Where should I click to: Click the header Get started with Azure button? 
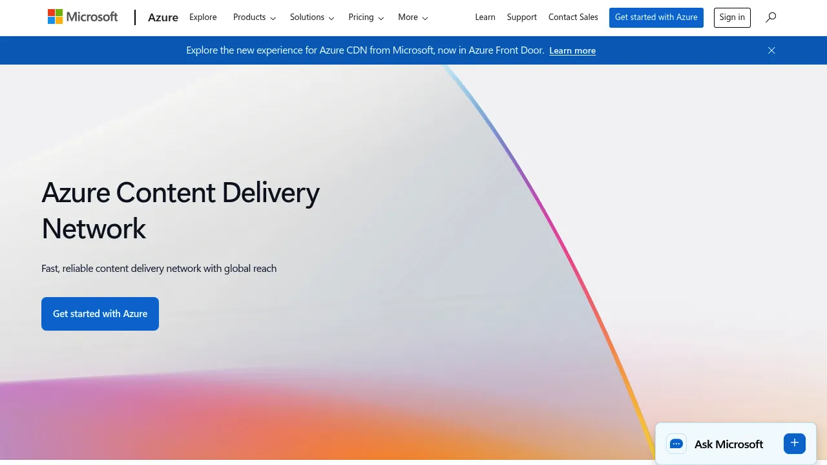click(x=656, y=17)
